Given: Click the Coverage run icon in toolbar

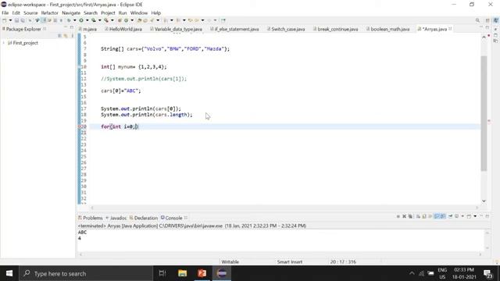Looking at the screenshot, I should point(94,20).
